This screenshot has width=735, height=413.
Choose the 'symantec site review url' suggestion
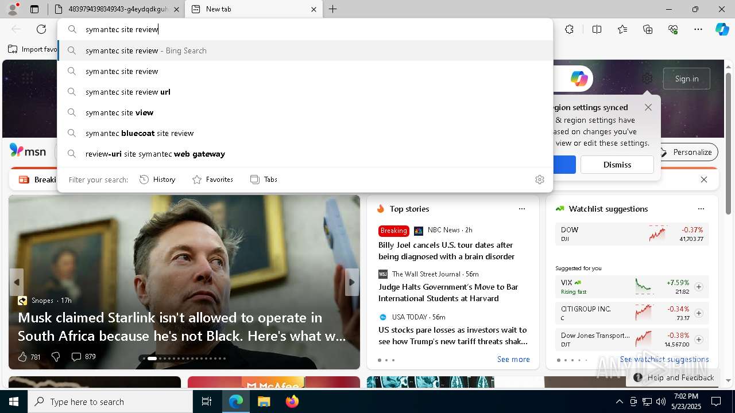coord(305,92)
